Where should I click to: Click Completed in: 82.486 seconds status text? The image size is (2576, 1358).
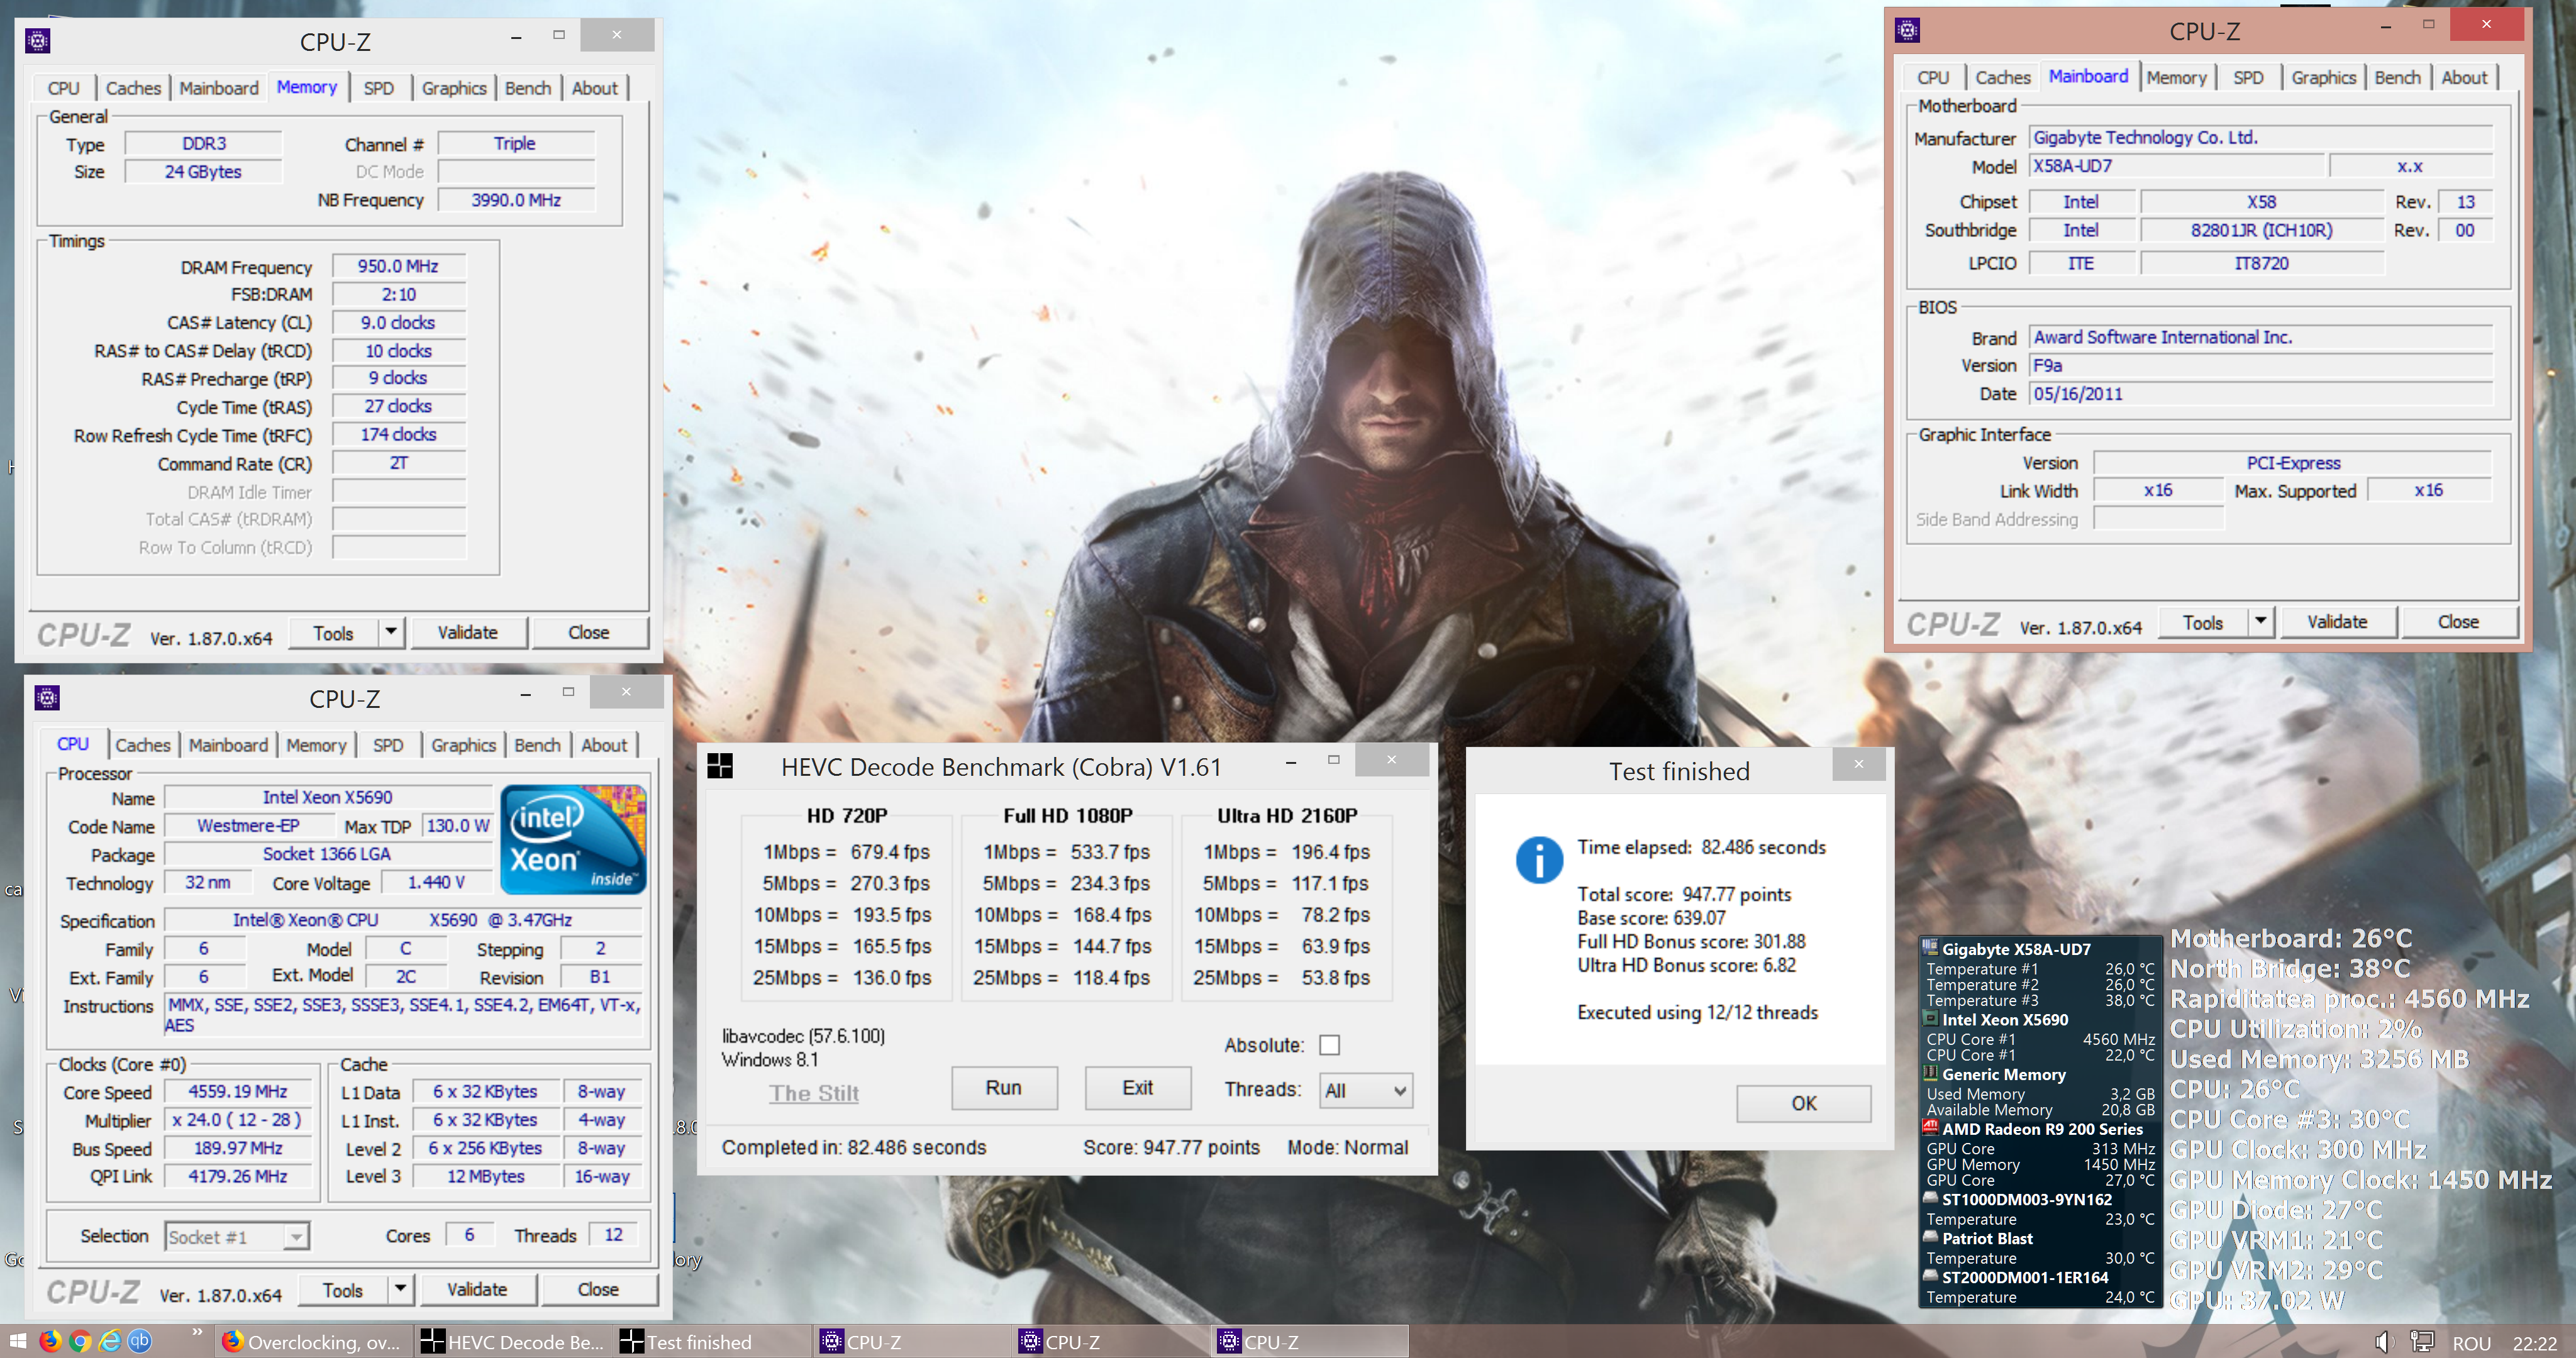click(x=854, y=1147)
